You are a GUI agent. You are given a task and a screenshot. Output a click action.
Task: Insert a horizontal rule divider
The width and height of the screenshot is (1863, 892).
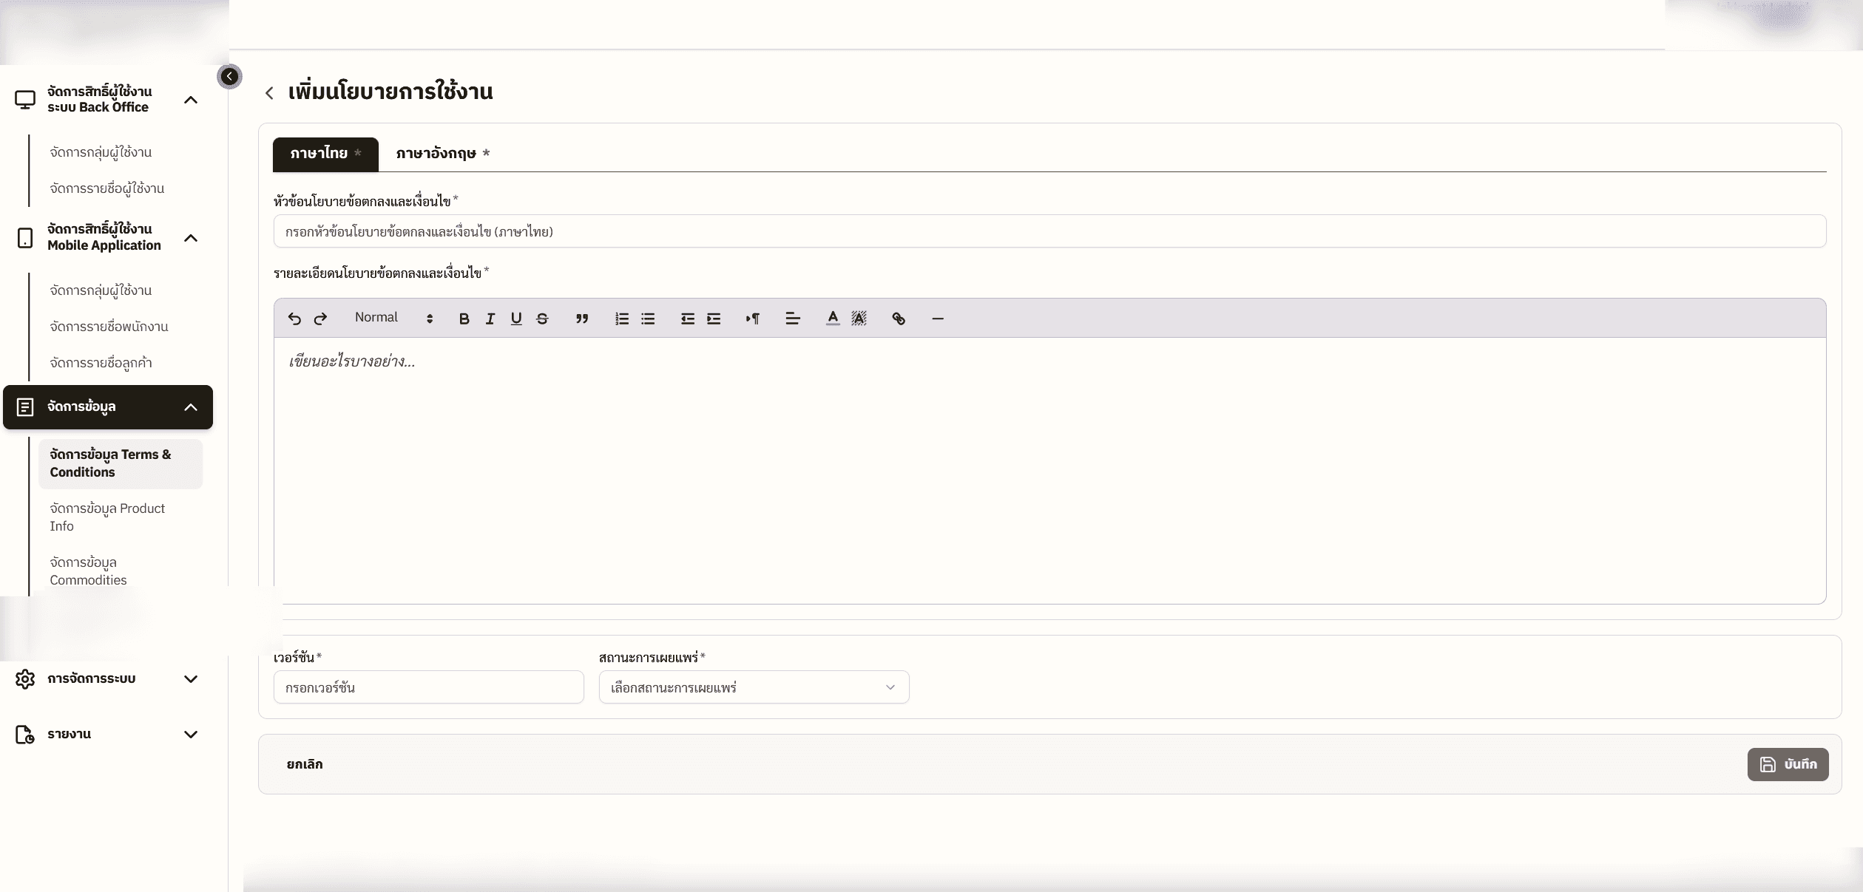click(x=938, y=319)
